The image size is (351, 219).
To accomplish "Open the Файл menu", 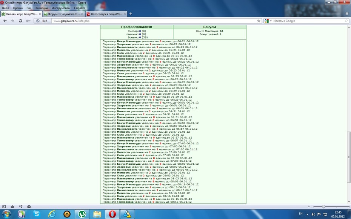I will tap(5, 8).
